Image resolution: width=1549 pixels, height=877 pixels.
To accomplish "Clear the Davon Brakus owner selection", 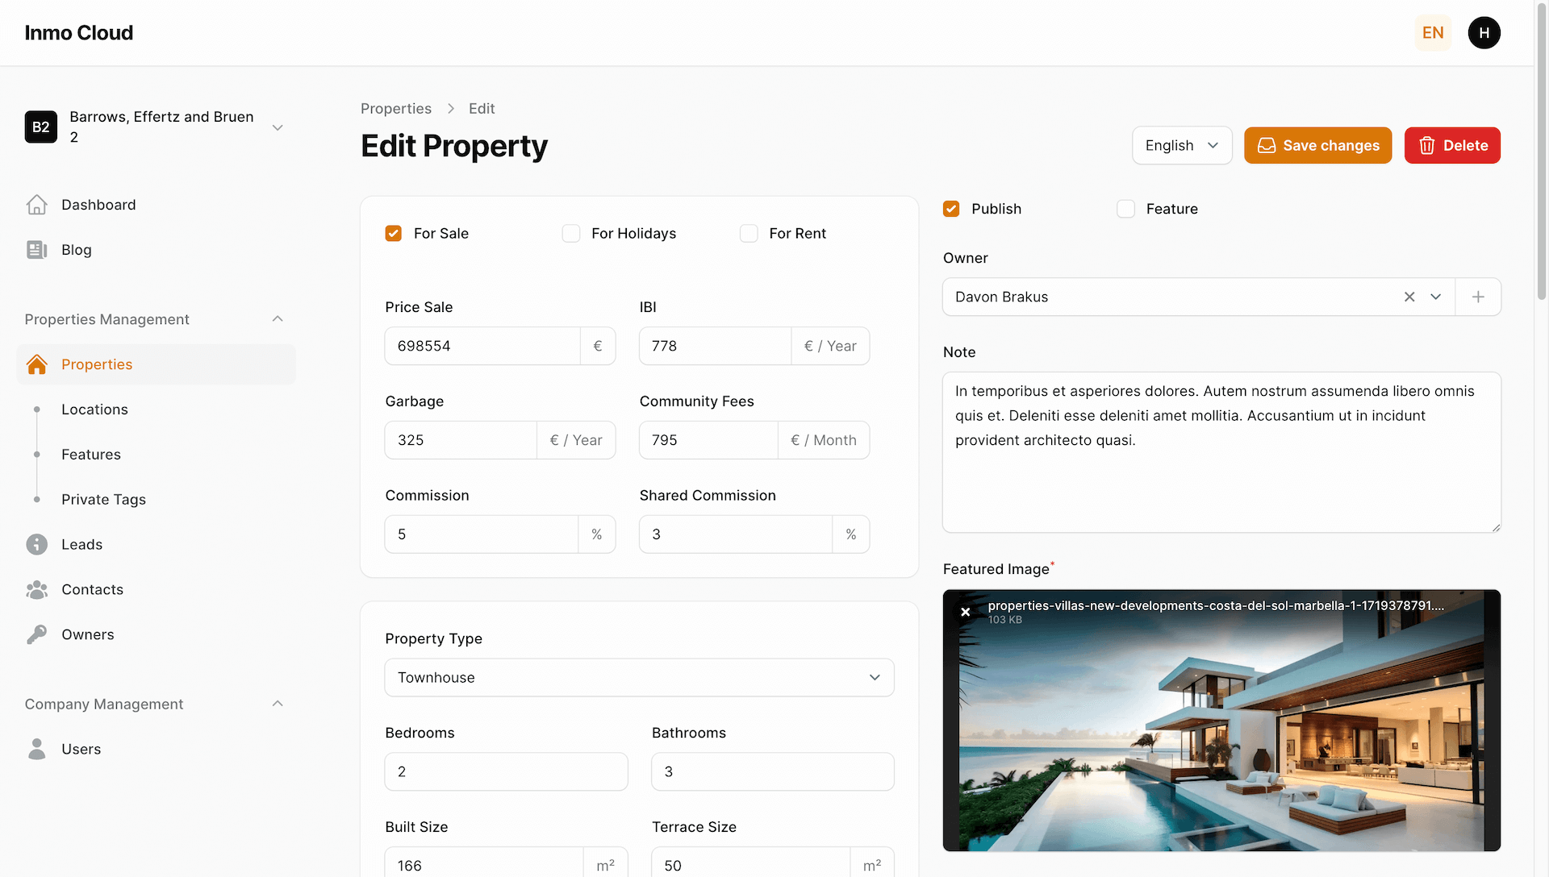I will coord(1409,297).
